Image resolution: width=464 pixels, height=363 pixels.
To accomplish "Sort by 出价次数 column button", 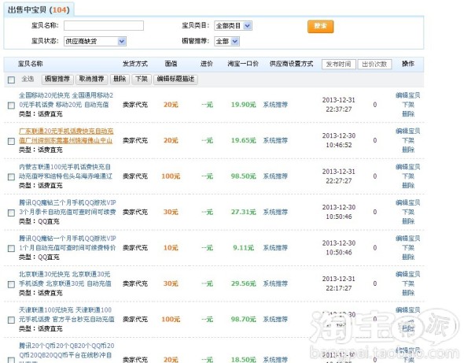I will 374,64.
